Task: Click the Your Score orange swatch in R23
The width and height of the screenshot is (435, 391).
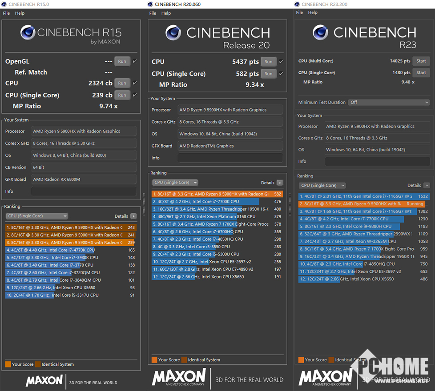Action: click(301, 360)
